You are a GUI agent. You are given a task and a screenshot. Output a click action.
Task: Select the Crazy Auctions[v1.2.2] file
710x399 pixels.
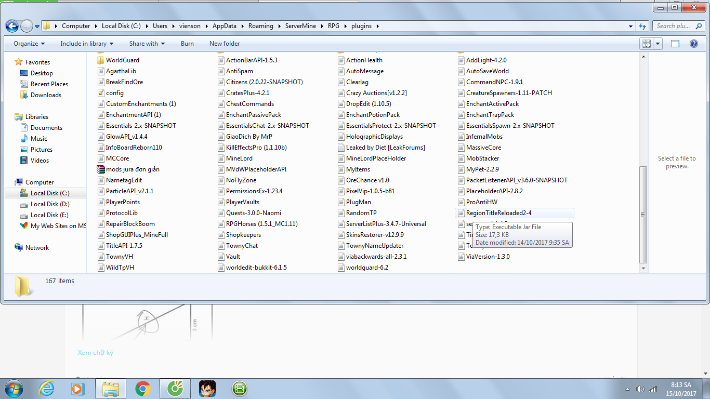click(372, 93)
